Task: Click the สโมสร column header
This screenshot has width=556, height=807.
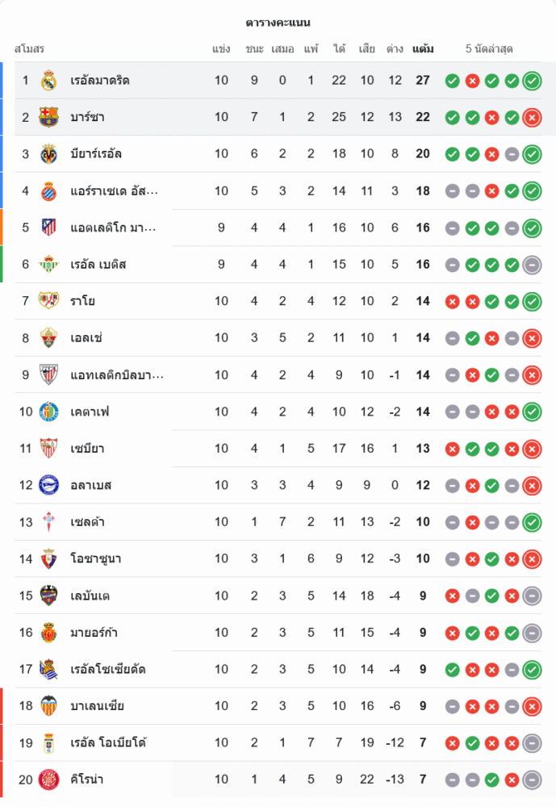Action: coord(29,49)
